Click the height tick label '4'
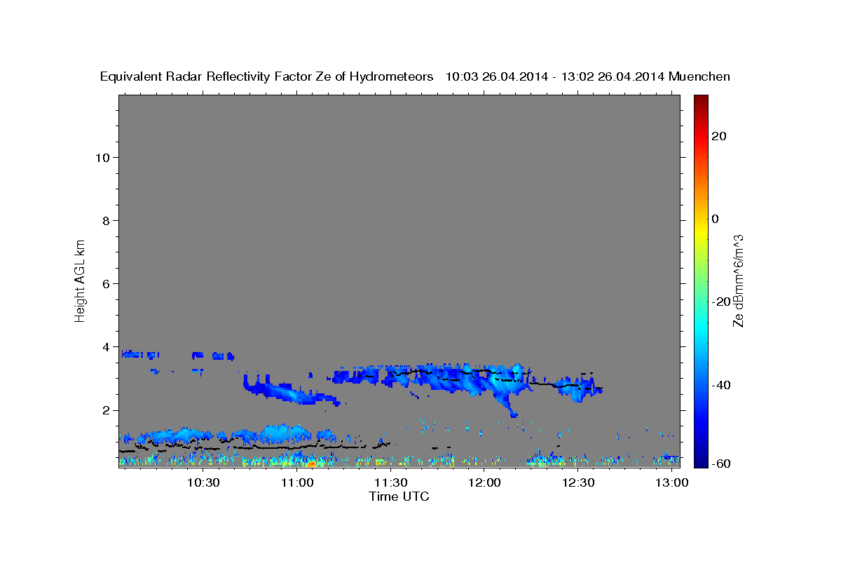 (107, 346)
